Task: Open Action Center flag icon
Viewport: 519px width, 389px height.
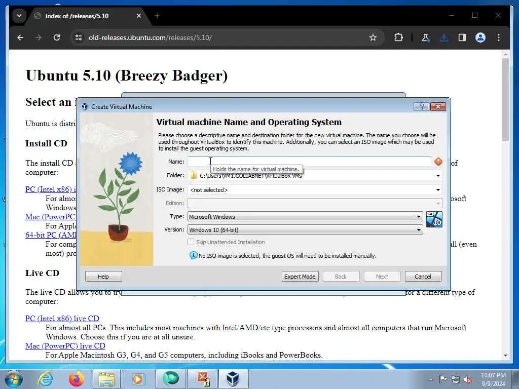Action: click(x=443, y=379)
